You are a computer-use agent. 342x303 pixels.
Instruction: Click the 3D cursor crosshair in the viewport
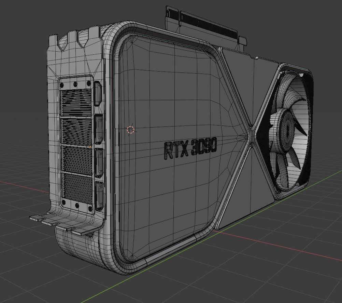coord(131,130)
